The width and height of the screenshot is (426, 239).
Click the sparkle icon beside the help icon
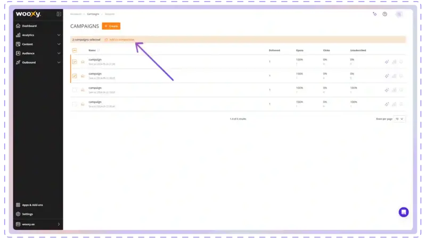pos(375,14)
